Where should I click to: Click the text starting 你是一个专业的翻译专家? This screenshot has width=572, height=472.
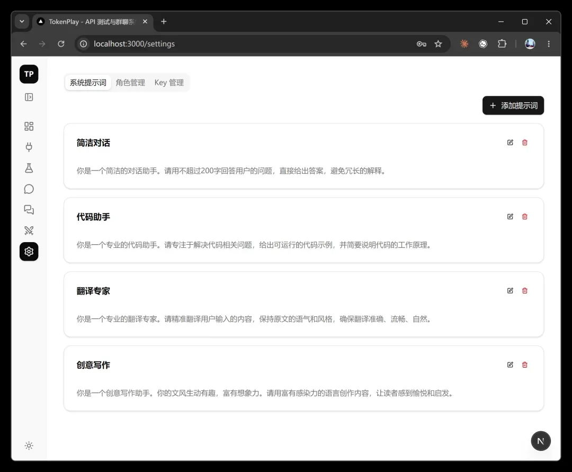click(x=255, y=319)
